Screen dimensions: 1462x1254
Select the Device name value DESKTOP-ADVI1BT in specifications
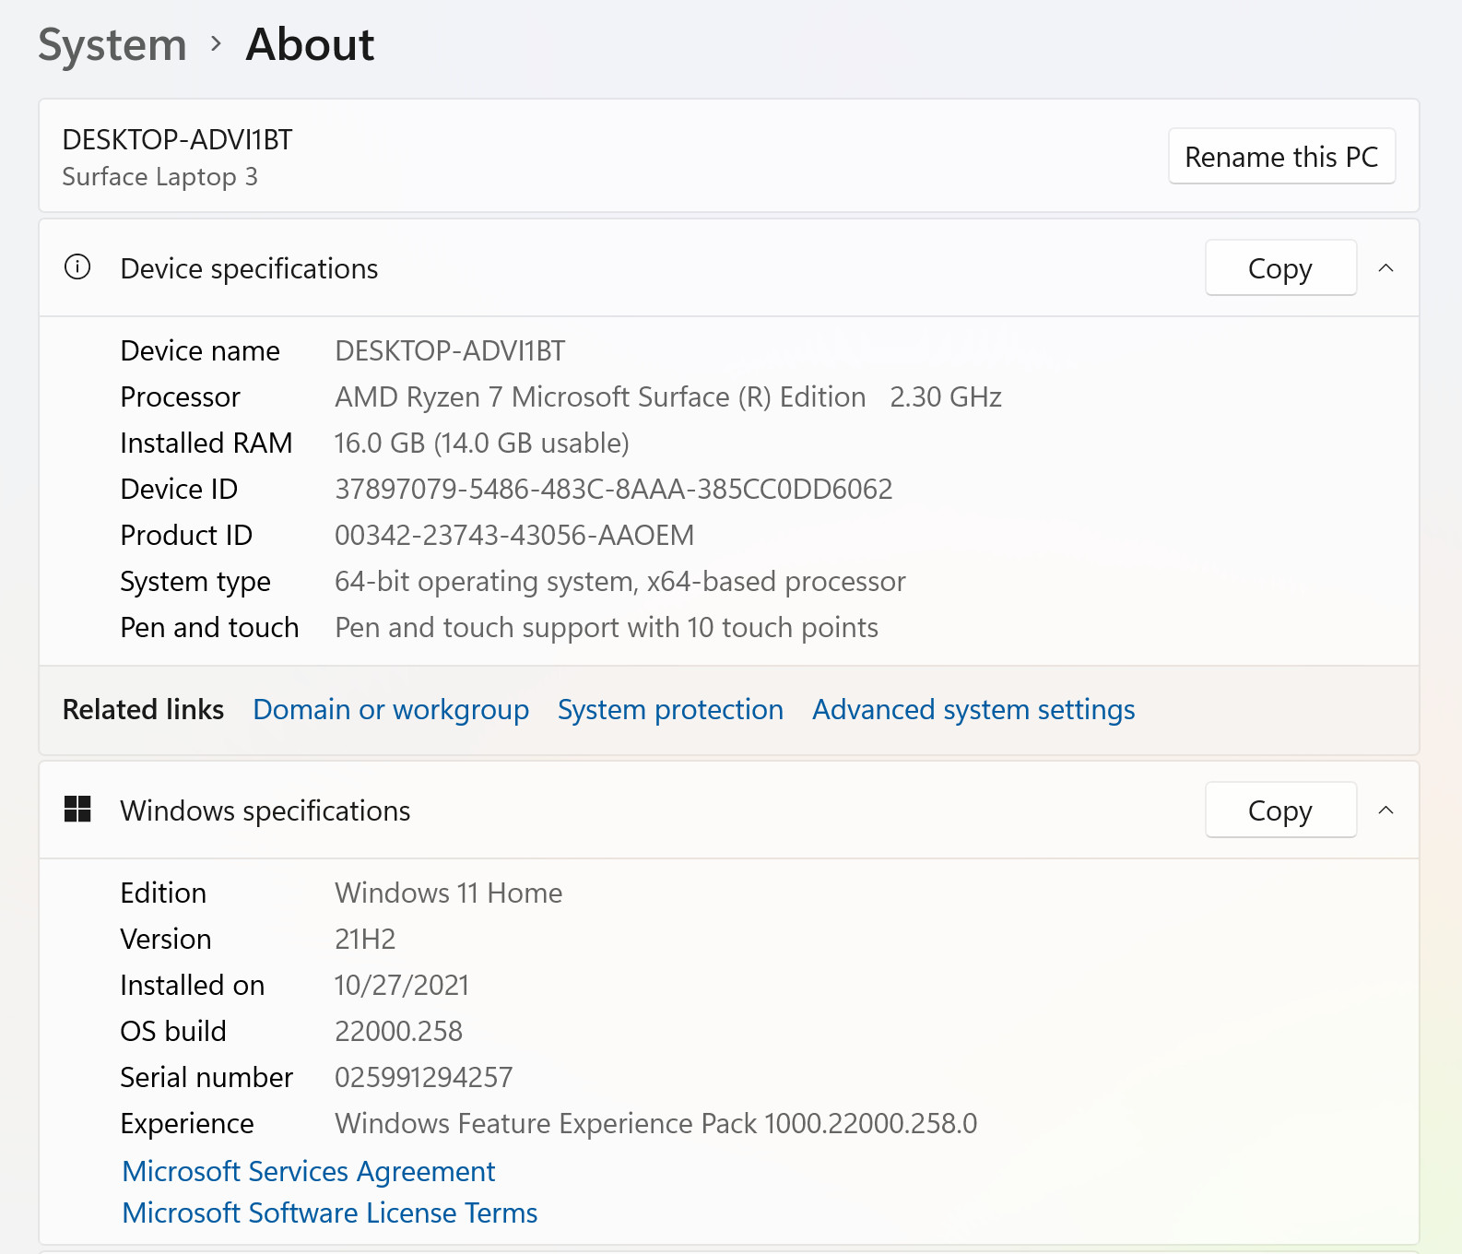coord(450,351)
